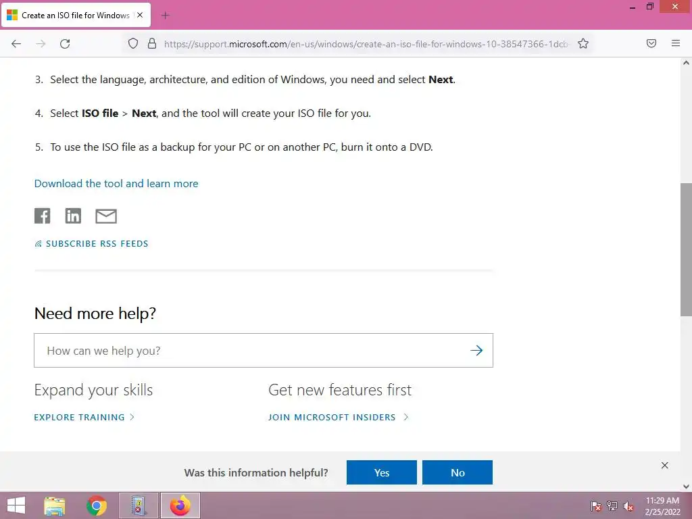This screenshot has width=692, height=519.
Task: Click the 'Expand your skills' heading
Action: [93, 390]
